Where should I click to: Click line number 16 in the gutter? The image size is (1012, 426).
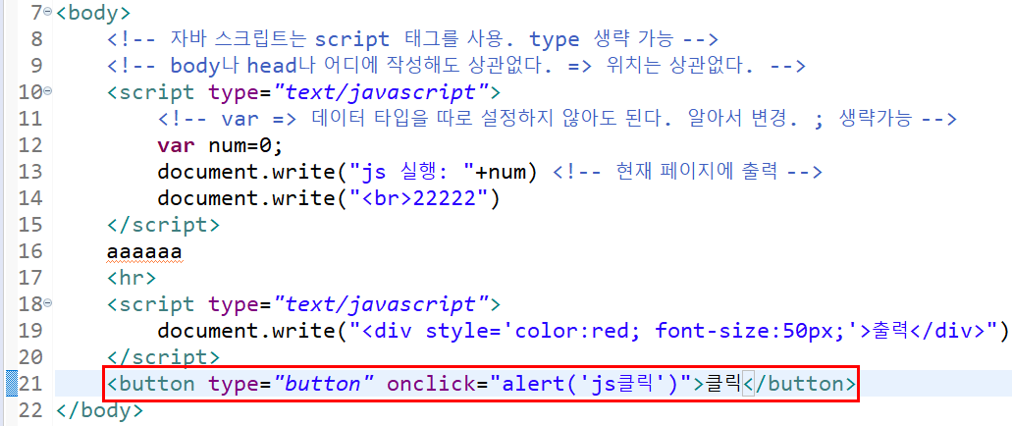coord(29,251)
